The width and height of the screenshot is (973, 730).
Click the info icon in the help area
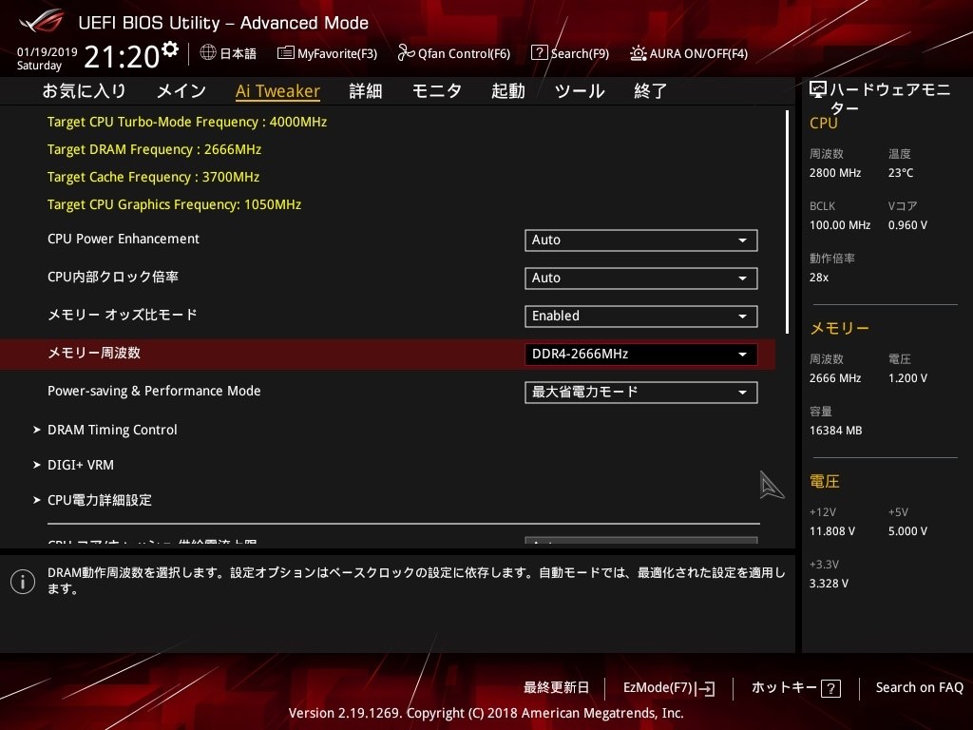pos(23,581)
